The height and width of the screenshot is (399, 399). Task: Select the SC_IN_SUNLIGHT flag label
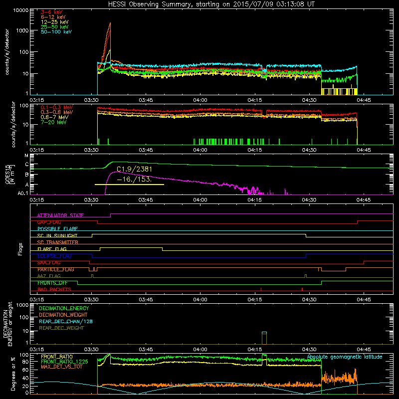click(57, 235)
